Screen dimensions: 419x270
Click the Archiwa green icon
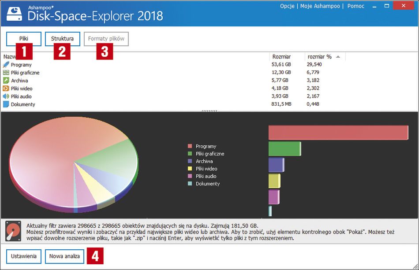(x=6, y=80)
